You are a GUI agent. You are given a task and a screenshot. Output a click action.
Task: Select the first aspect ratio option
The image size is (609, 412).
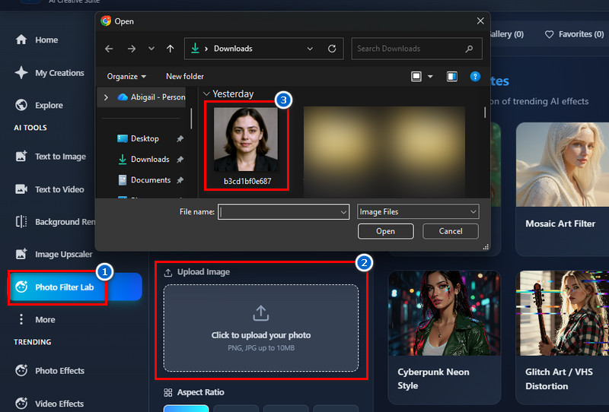[186, 408]
